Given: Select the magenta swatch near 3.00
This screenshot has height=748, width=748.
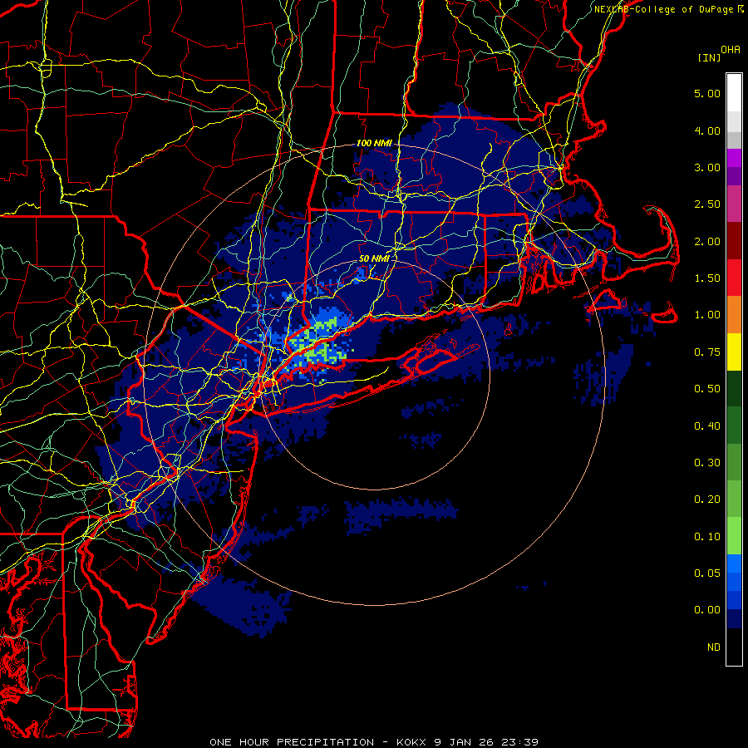Looking at the screenshot, I should (x=734, y=158).
